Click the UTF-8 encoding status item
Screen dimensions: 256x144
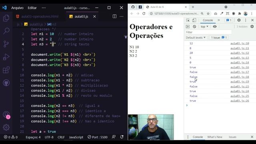tap(49, 137)
